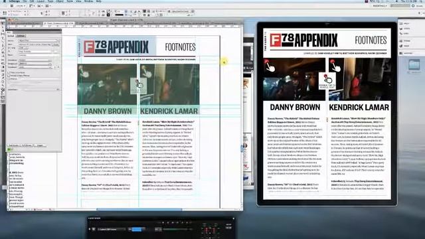This screenshot has height=239, width=425.
Task: Open the Stroke panel in the right dock
Action: pyautogui.click(x=404, y=41)
